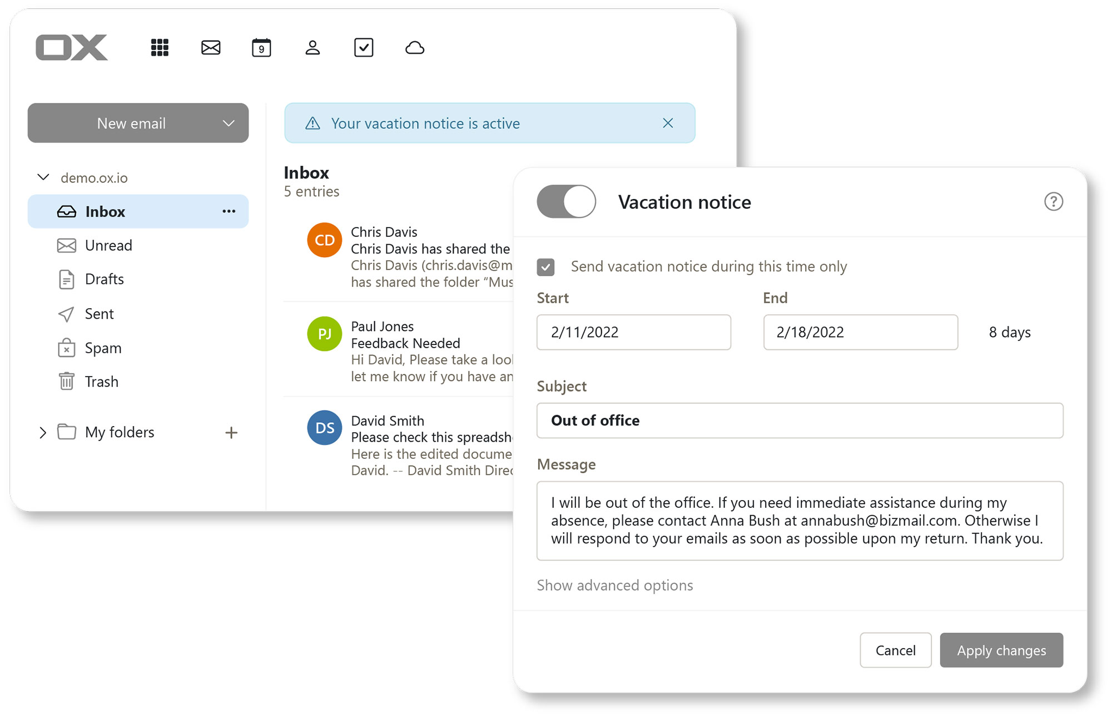This screenshot has height=717, width=1112.
Task: Add a new folder with plus icon
Action: [x=231, y=432]
